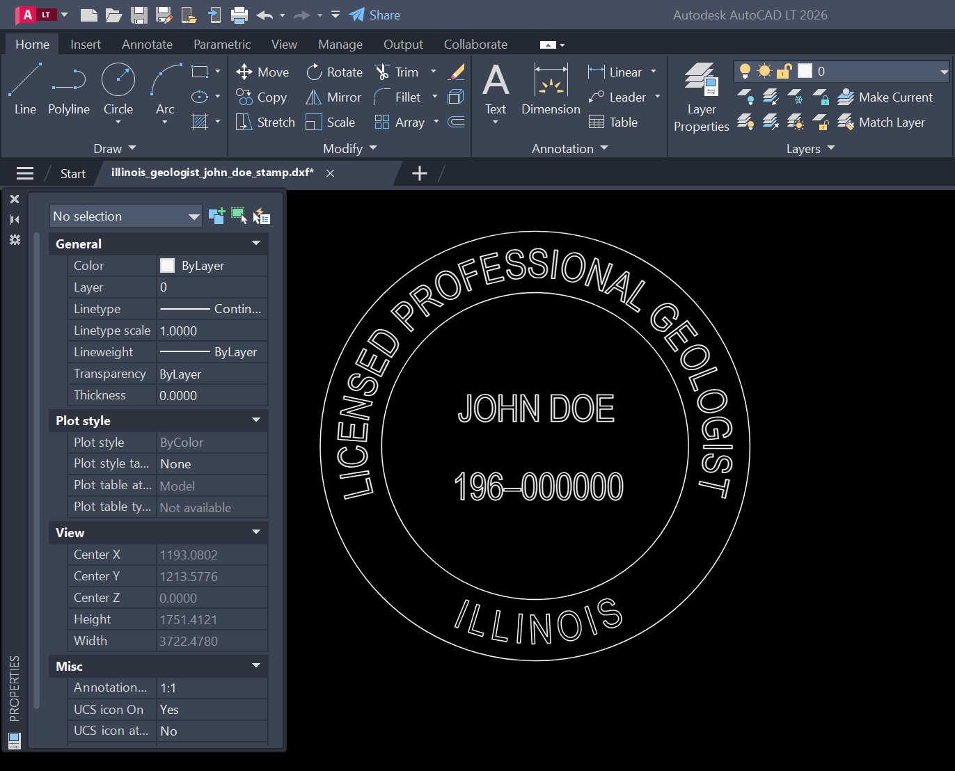
Task: Toggle freeze sun icon for layer 0
Action: pyautogui.click(x=764, y=71)
